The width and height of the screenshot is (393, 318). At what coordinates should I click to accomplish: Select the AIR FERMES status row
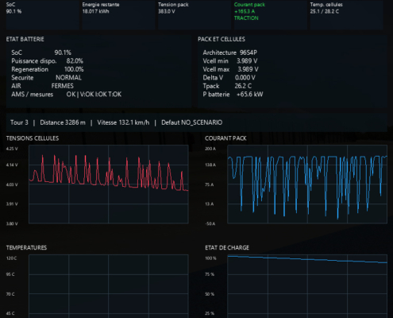pos(42,86)
